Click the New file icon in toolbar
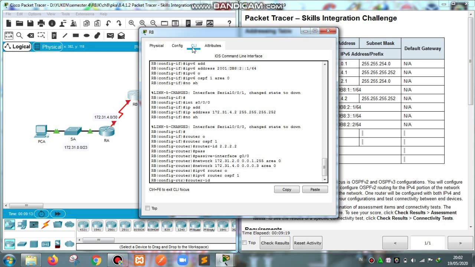Viewport: 475px width, 267px height. (x=9, y=23)
